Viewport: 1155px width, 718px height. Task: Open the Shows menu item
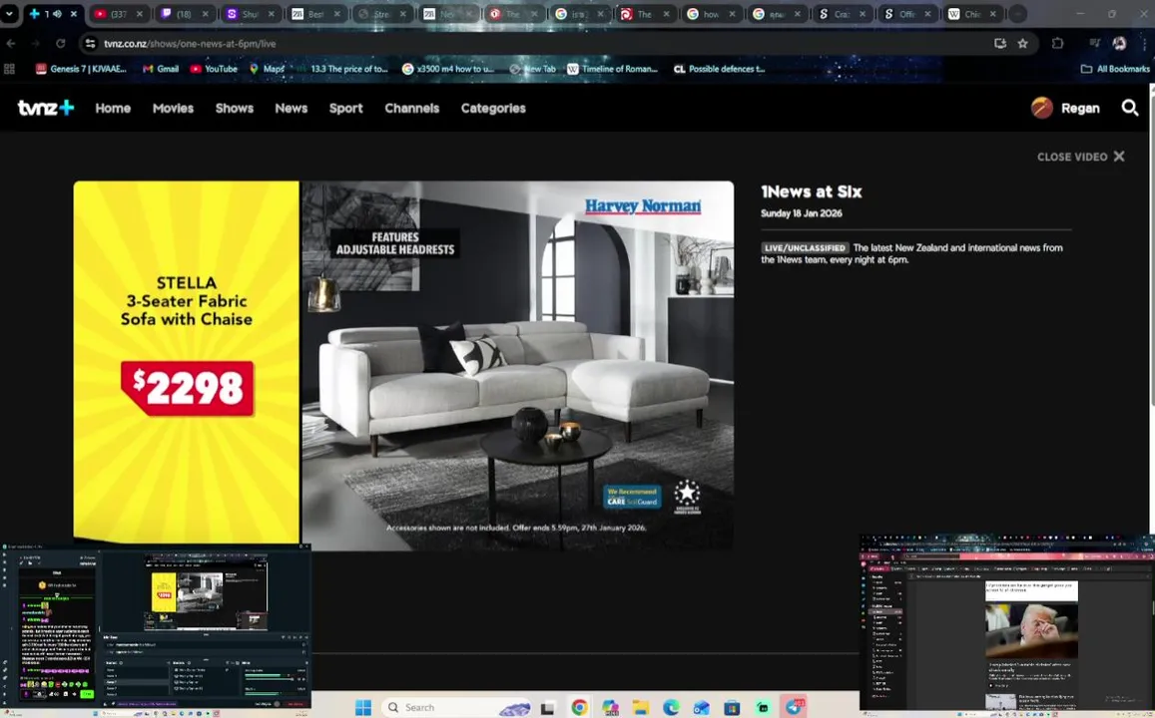click(x=235, y=108)
